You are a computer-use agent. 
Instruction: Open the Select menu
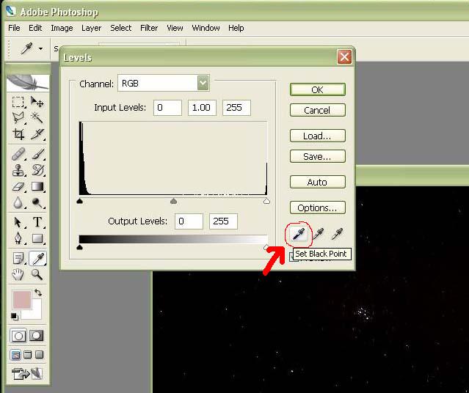pyautogui.click(x=120, y=28)
